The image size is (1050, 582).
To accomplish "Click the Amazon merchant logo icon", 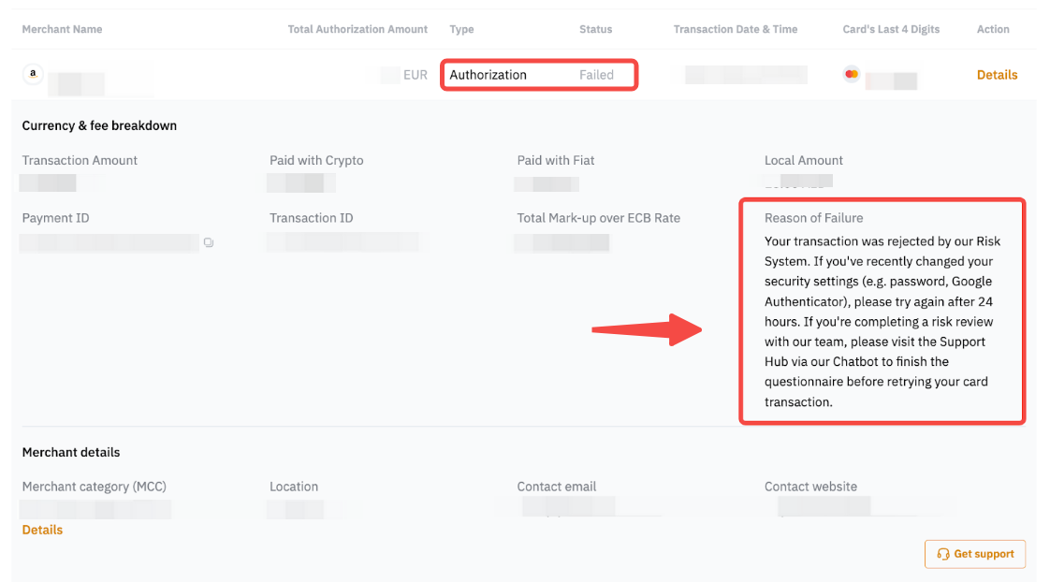I will pyautogui.click(x=33, y=74).
